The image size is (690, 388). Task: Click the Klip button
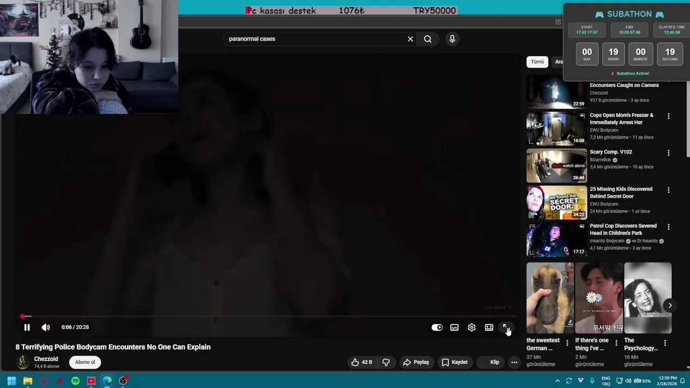(489, 362)
